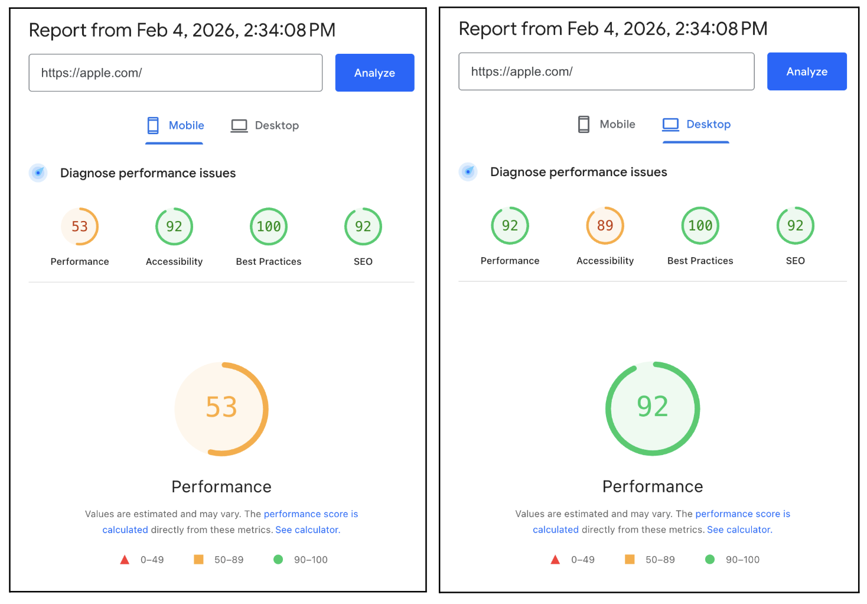Select the Desktop monitor icon in right report
867x604 pixels.
670,124
